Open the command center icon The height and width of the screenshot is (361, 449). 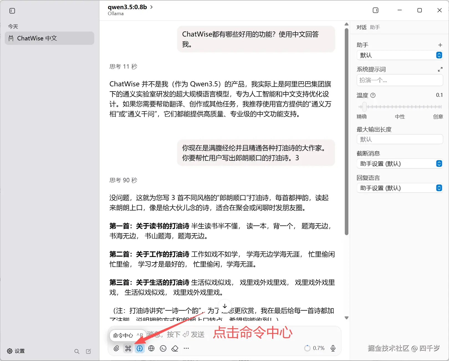(128, 348)
